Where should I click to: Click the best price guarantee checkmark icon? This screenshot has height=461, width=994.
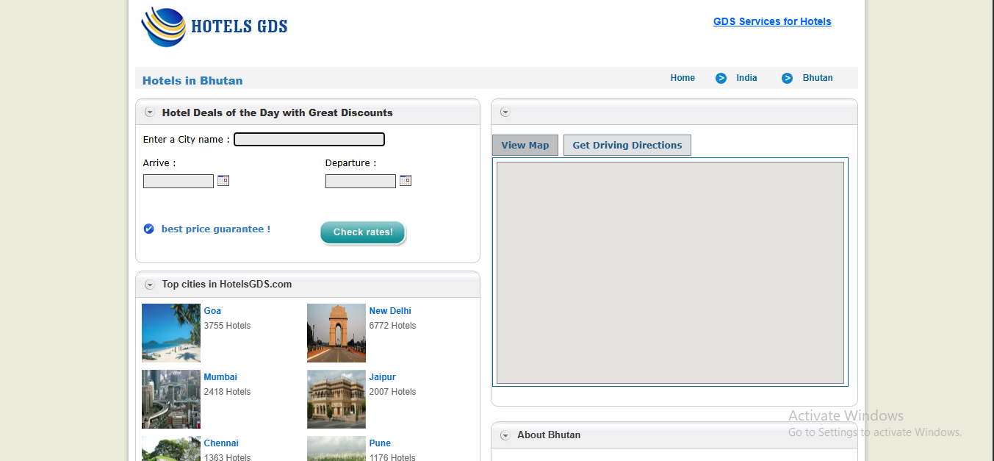(x=149, y=229)
